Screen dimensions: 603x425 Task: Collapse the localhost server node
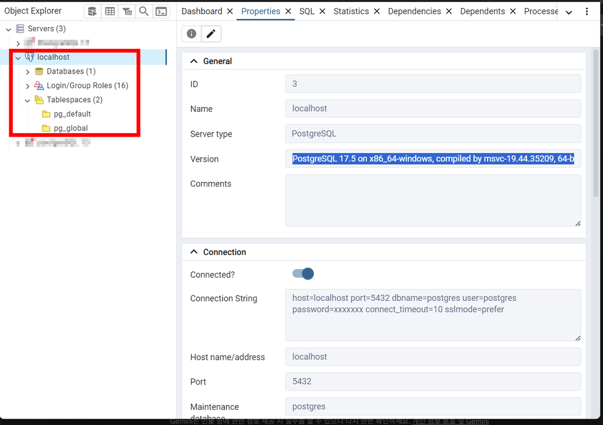coord(18,58)
